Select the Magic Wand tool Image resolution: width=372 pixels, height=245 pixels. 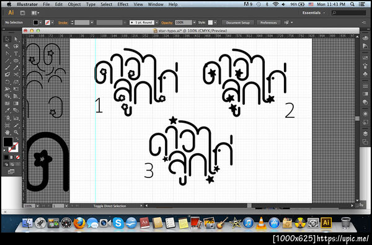(7, 47)
